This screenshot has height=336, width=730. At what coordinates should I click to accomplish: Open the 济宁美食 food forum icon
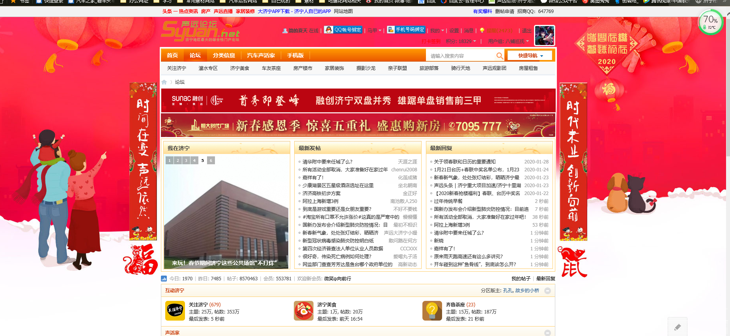[x=304, y=311]
